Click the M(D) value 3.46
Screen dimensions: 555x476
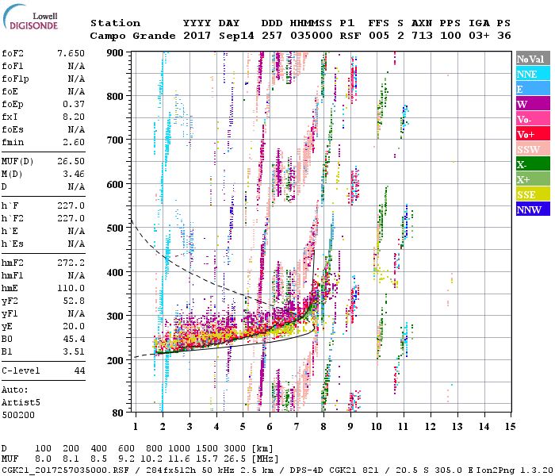[x=74, y=174]
